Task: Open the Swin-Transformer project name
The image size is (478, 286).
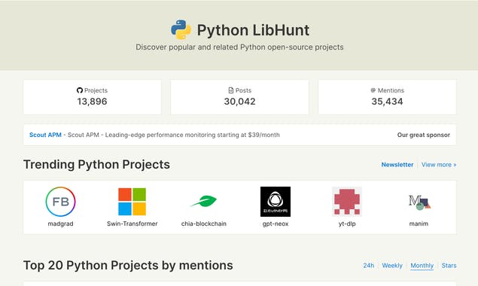Action: click(132, 224)
